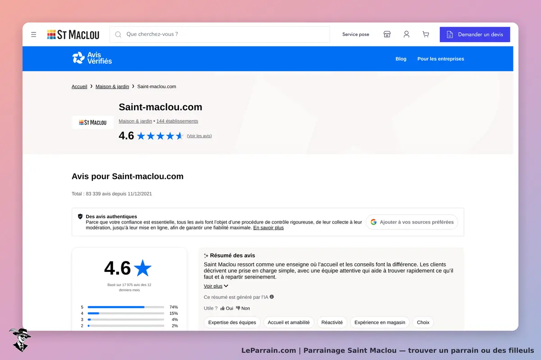Click the search magnifier icon

coord(118,34)
